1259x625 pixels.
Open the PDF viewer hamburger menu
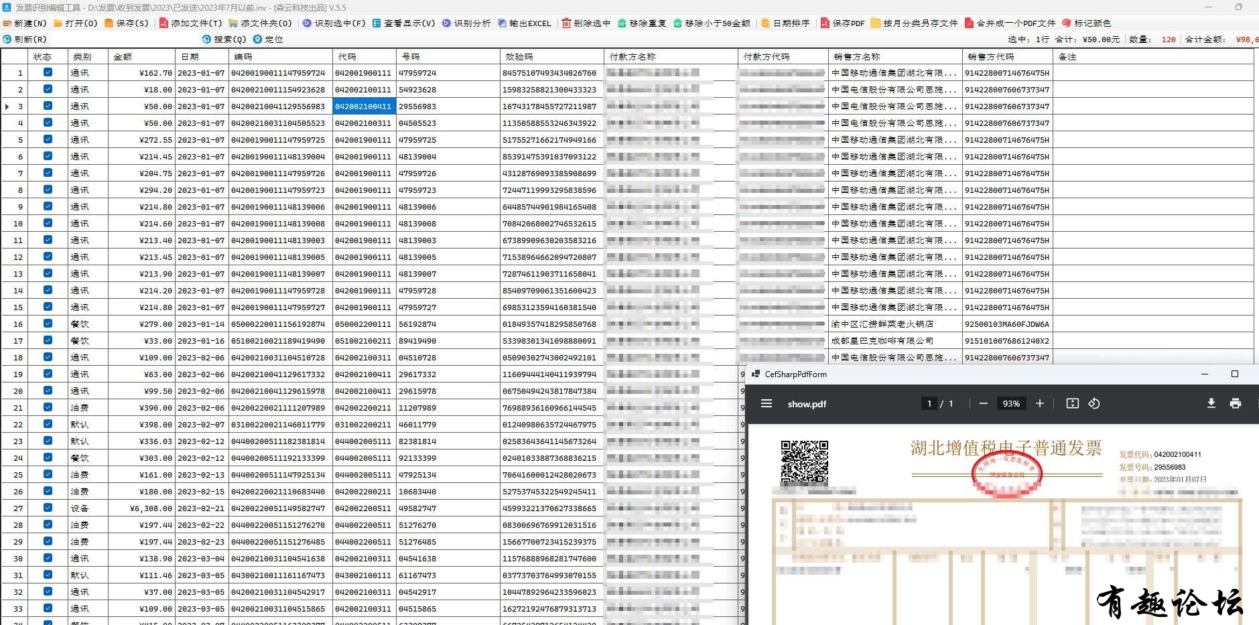[x=767, y=403]
